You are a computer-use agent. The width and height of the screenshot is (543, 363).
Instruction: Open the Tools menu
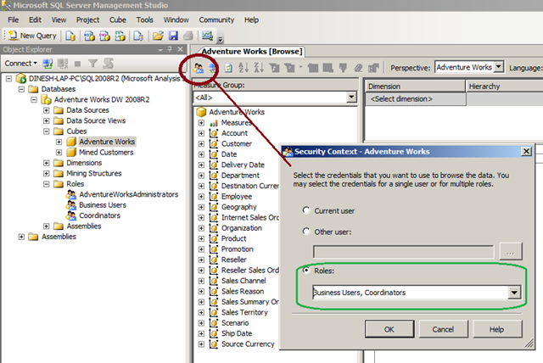point(144,20)
